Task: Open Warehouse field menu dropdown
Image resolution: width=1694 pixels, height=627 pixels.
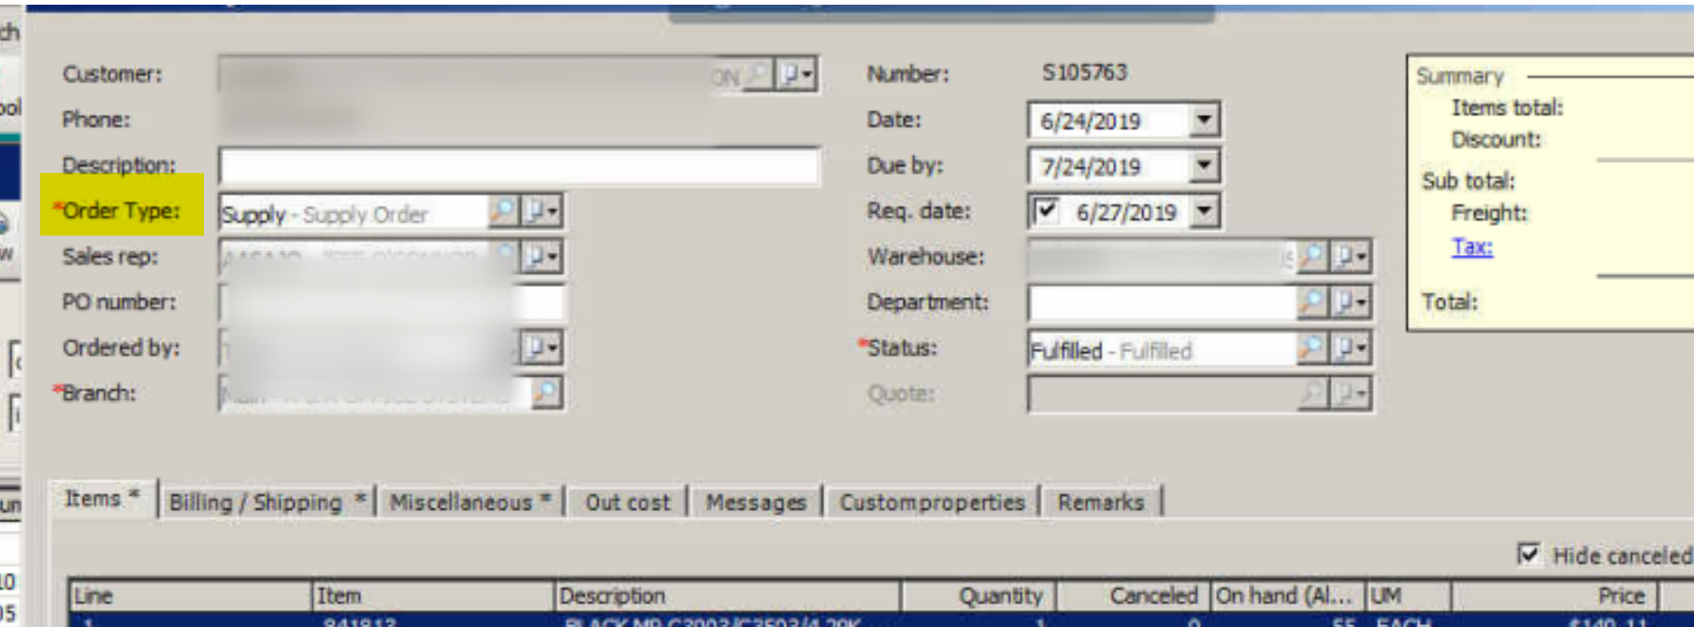Action: (x=1351, y=255)
